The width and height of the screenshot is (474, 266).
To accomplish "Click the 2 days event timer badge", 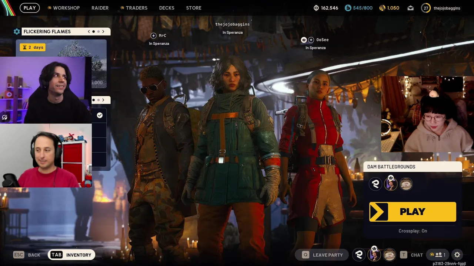I will coord(33,47).
